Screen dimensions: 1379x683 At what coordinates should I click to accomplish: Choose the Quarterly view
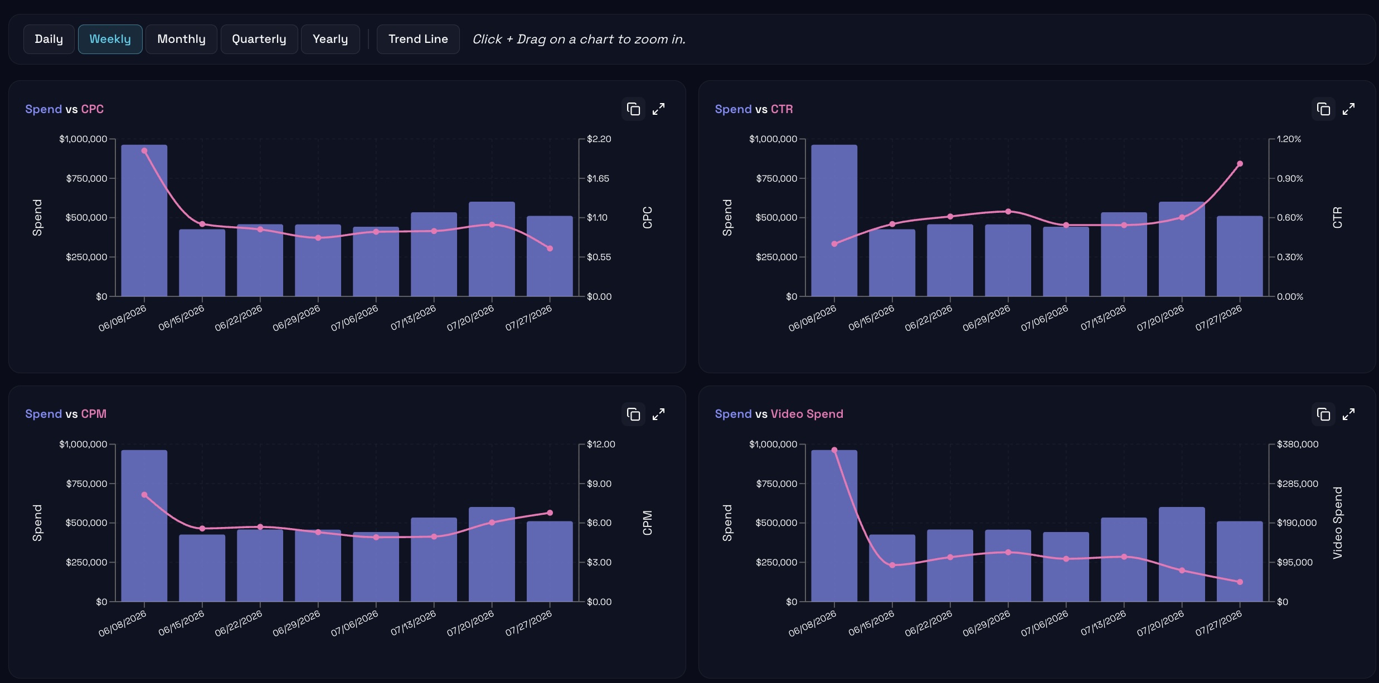(259, 39)
